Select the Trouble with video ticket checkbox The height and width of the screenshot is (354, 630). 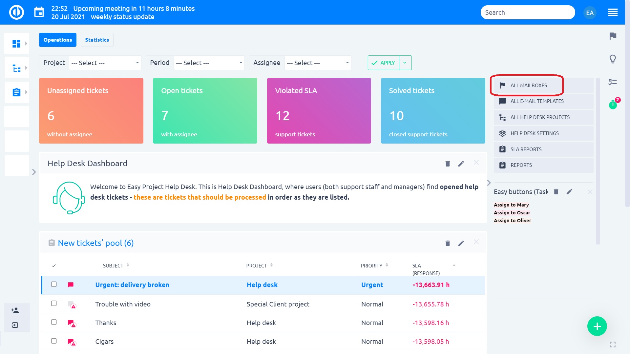54,304
